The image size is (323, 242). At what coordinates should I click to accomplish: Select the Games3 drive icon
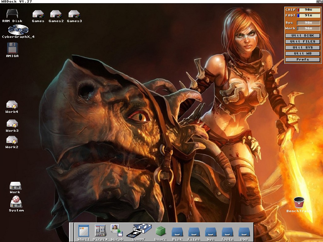point(74,14)
